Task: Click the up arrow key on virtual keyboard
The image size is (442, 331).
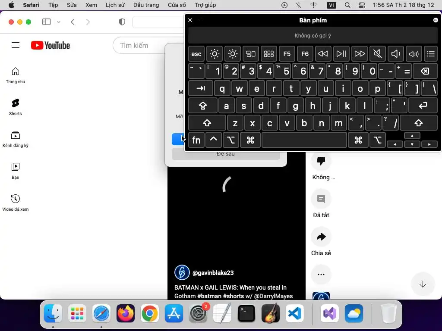Action: point(412,136)
